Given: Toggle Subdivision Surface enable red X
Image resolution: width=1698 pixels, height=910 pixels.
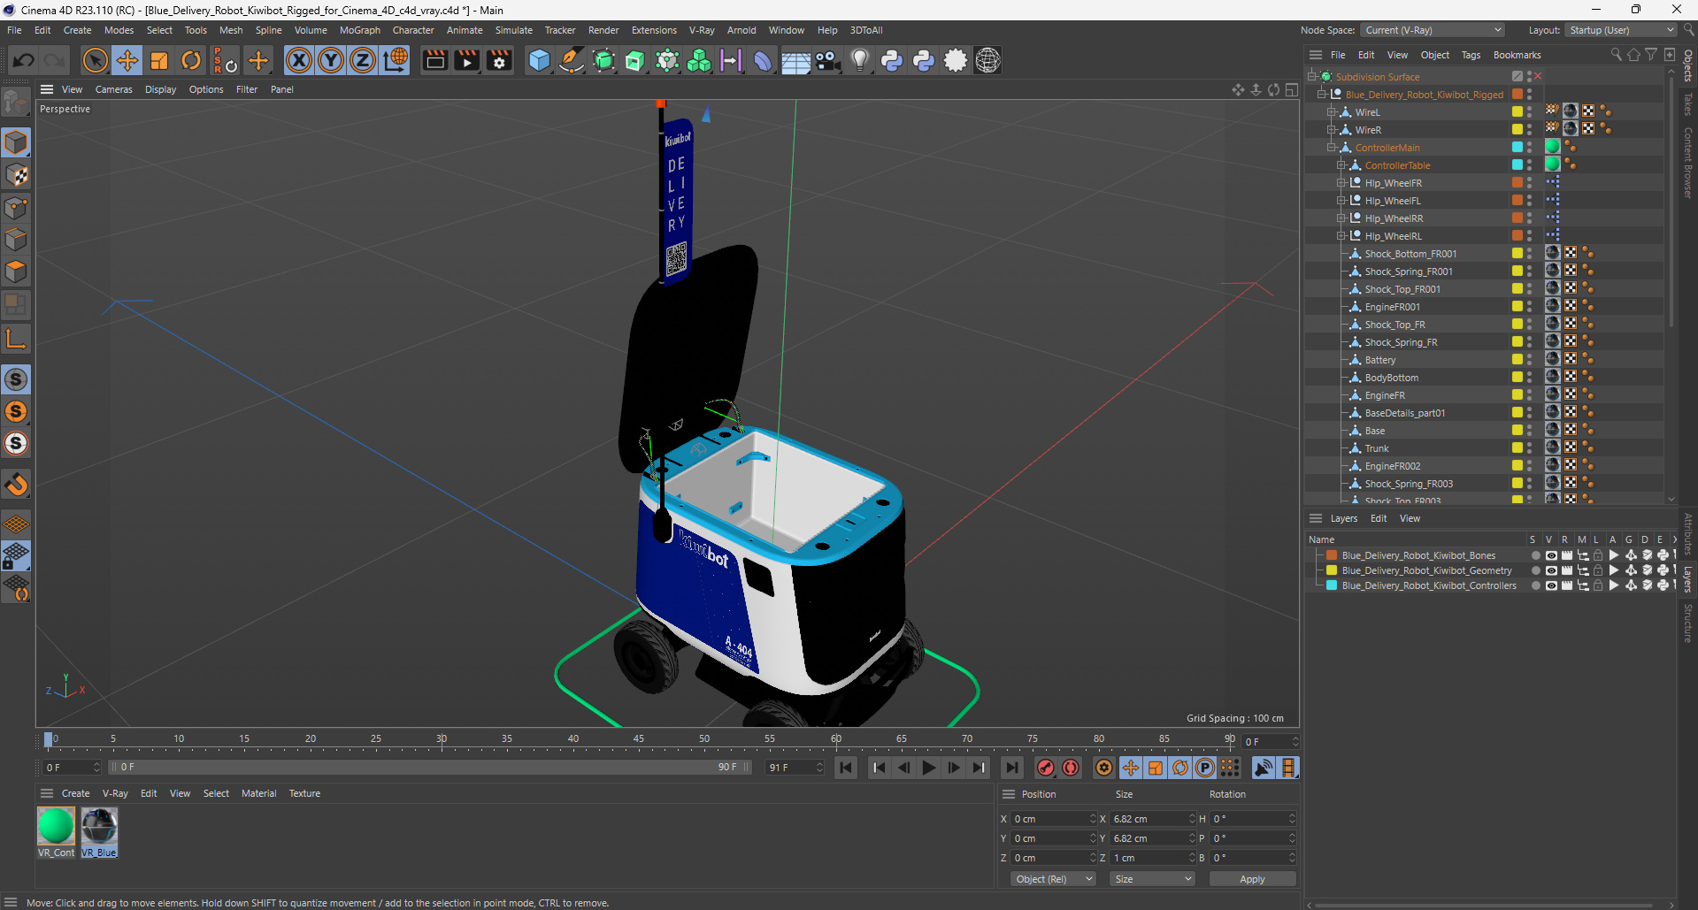Looking at the screenshot, I should (1538, 76).
